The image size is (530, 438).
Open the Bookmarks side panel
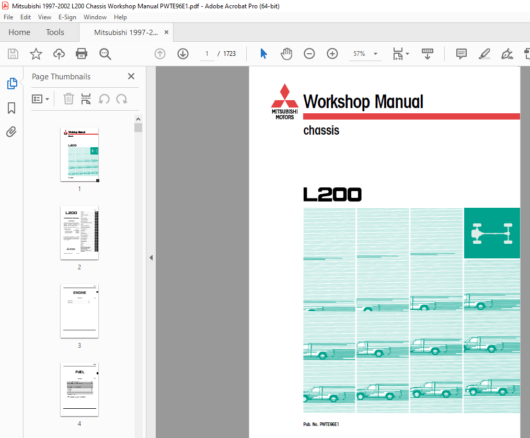tap(11, 108)
